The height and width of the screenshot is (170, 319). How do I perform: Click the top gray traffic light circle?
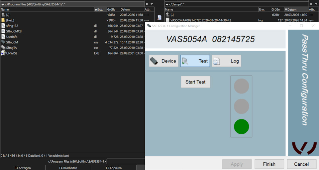[x=241, y=86]
